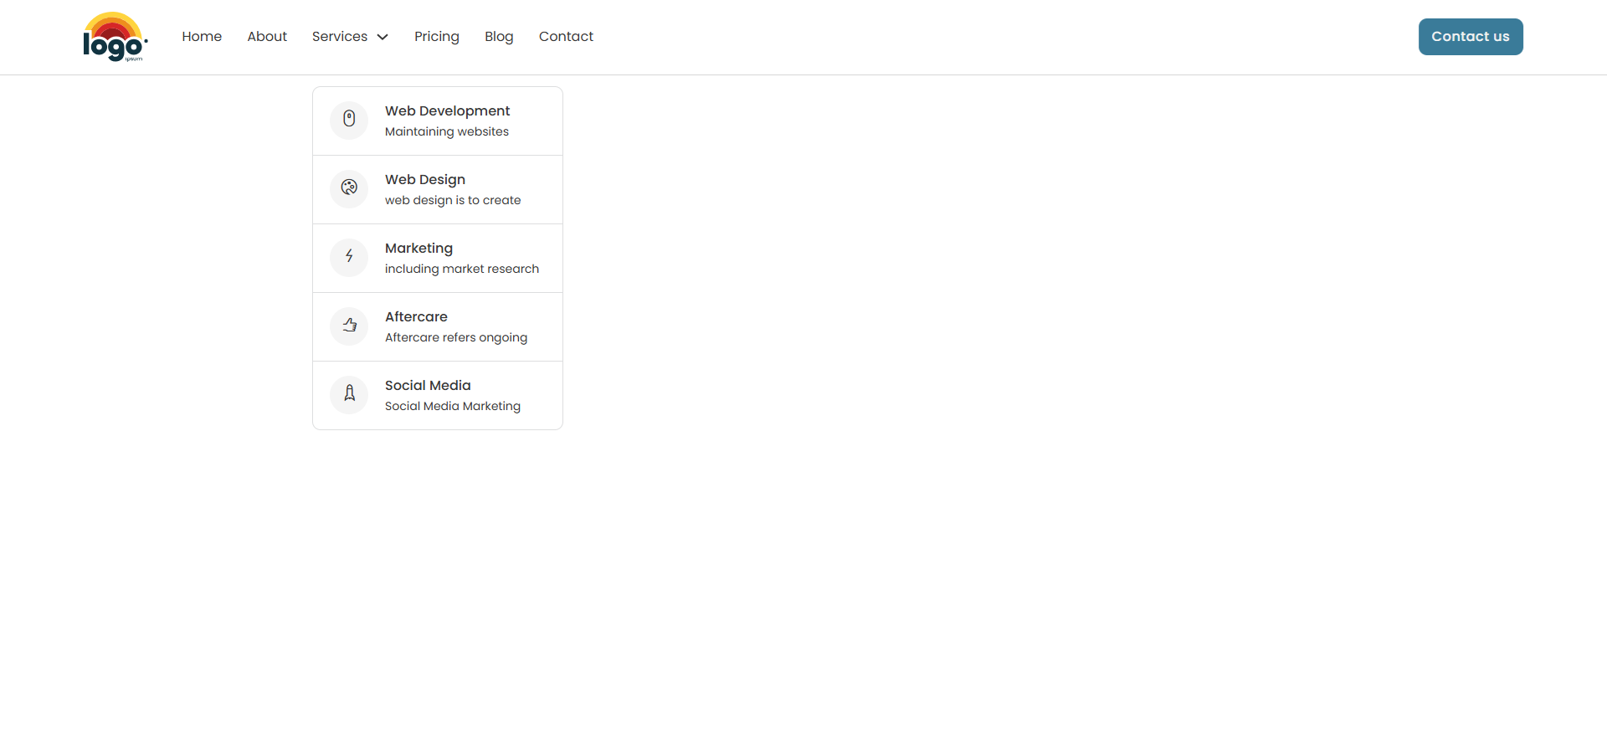1607x734 pixels.
Task: Choose the Web Development title in the dropdown
Action: pyautogui.click(x=447, y=110)
